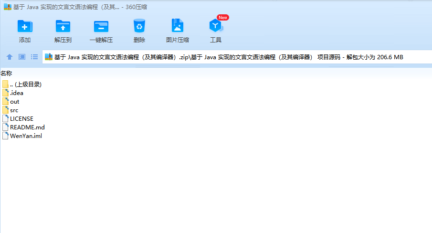Sort by the 名称 column header

click(6, 73)
